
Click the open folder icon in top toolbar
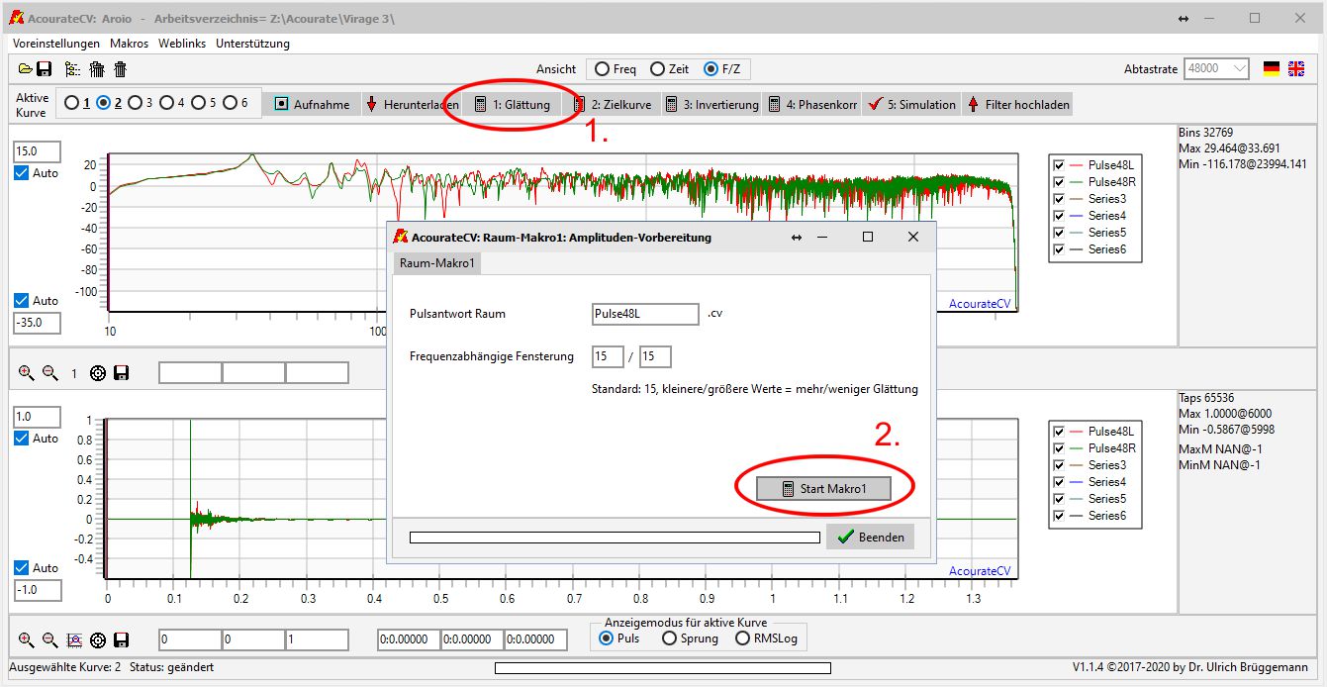click(26, 69)
